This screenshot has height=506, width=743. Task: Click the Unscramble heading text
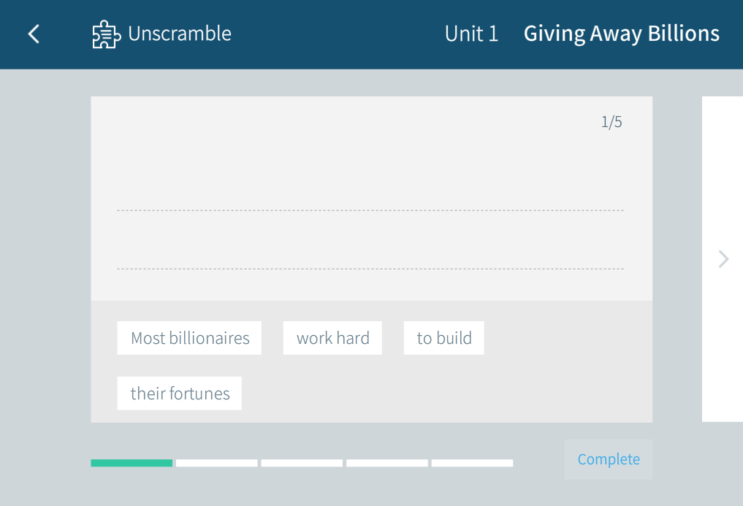pos(179,34)
